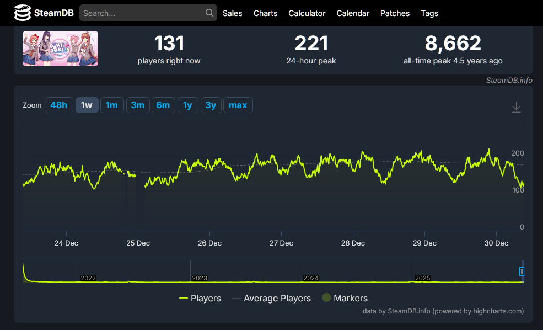Click the 2023 label in navigator
The image size is (543, 330).
200,278
